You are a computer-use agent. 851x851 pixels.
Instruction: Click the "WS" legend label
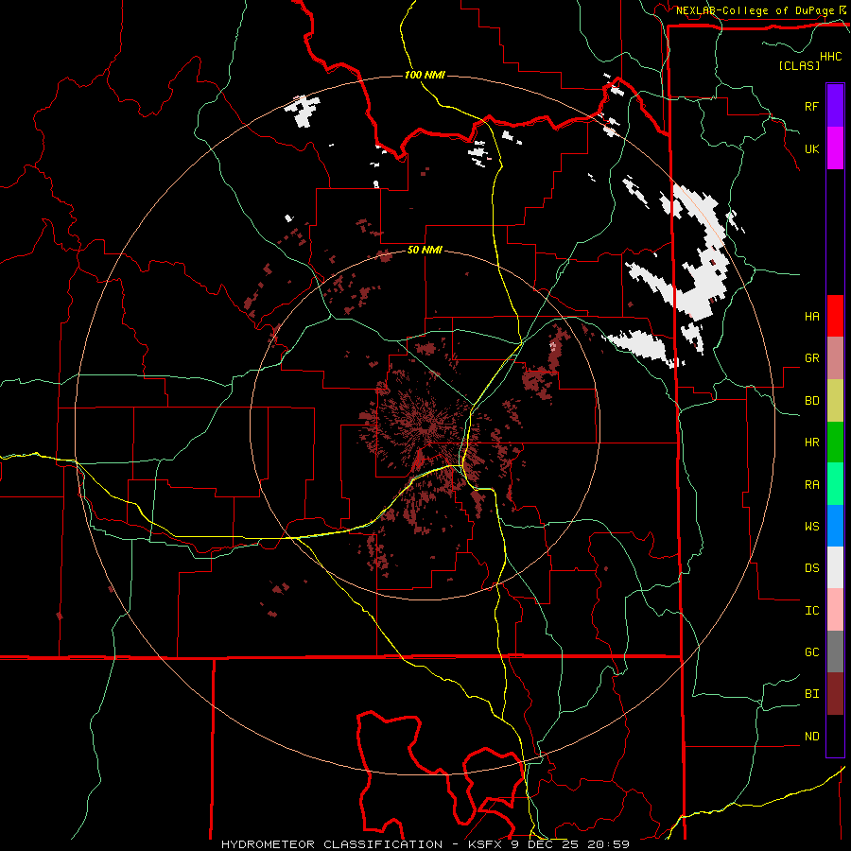811,527
